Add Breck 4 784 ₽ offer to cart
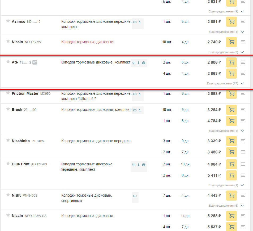This screenshot has height=231, width=253. [231, 121]
